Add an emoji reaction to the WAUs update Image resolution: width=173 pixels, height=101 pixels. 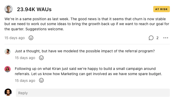pyautogui.click(x=31, y=38)
